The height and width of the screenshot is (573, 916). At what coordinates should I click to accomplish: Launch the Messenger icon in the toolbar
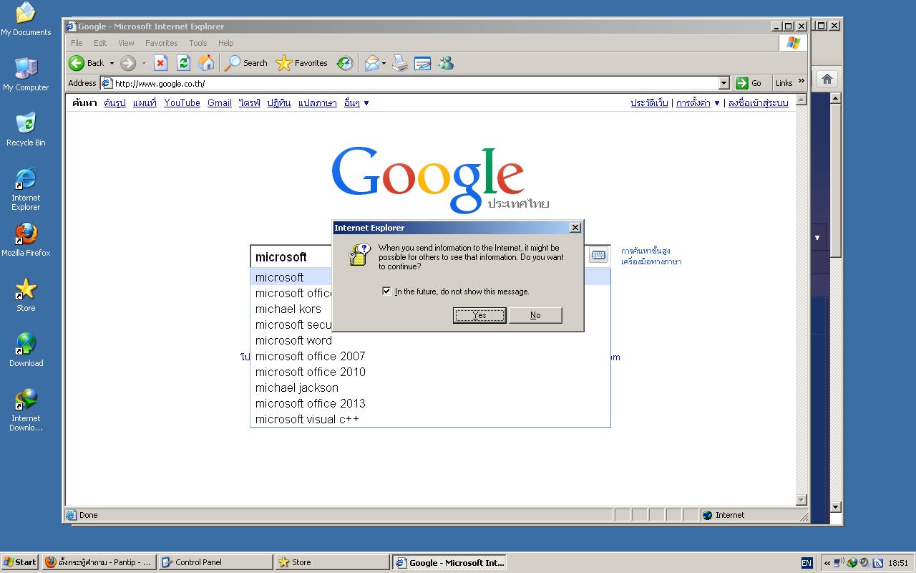[x=447, y=63]
